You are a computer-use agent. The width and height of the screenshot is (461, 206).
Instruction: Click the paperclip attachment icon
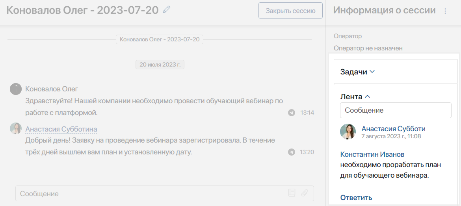coord(305,193)
